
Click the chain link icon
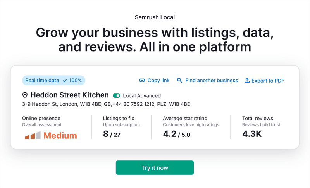tap(142, 81)
